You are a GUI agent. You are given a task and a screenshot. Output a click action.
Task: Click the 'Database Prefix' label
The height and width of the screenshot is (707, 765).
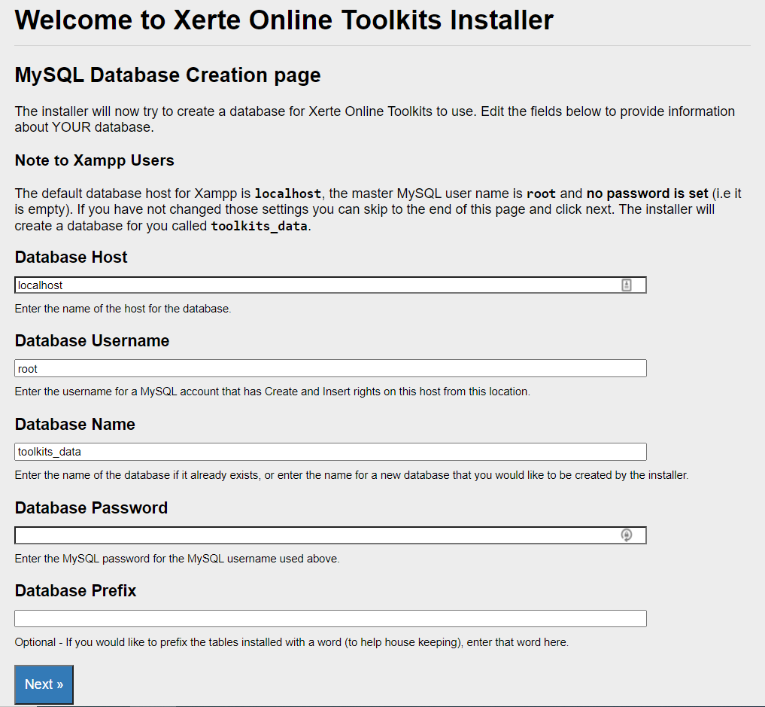[75, 591]
